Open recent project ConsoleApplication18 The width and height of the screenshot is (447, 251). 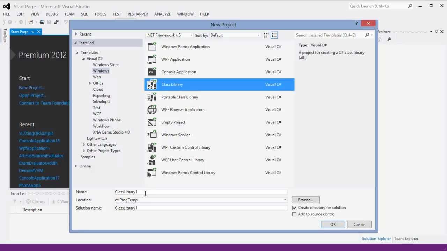click(x=39, y=141)
